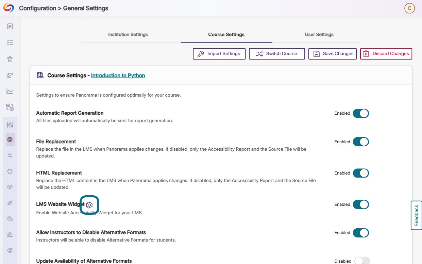
Task: Click the Enabled label beside File Replacement
Action: point(342,142)
